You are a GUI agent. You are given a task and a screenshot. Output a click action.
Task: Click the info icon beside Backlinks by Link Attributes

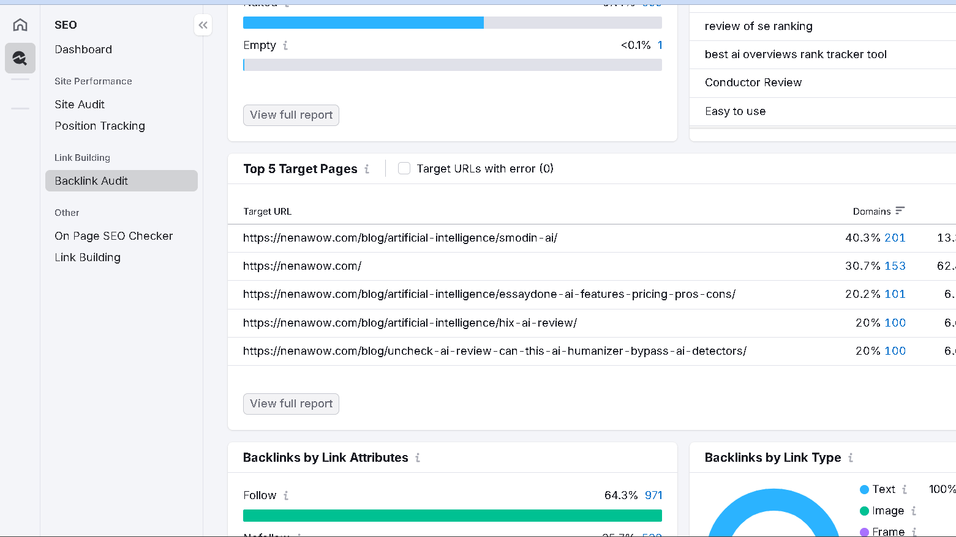pyautogui.click(x=418, y=457)
